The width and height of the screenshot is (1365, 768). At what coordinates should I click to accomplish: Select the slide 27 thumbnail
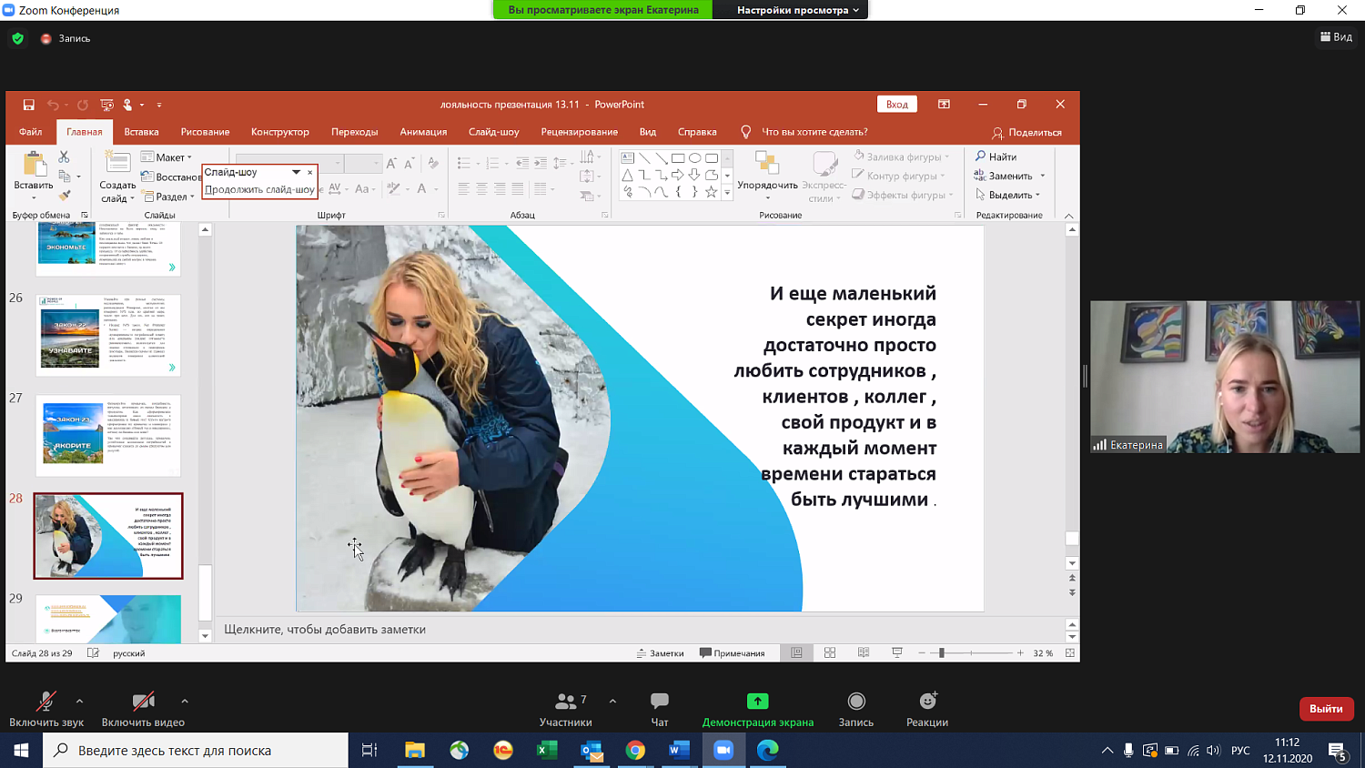[x=108, y=435]
